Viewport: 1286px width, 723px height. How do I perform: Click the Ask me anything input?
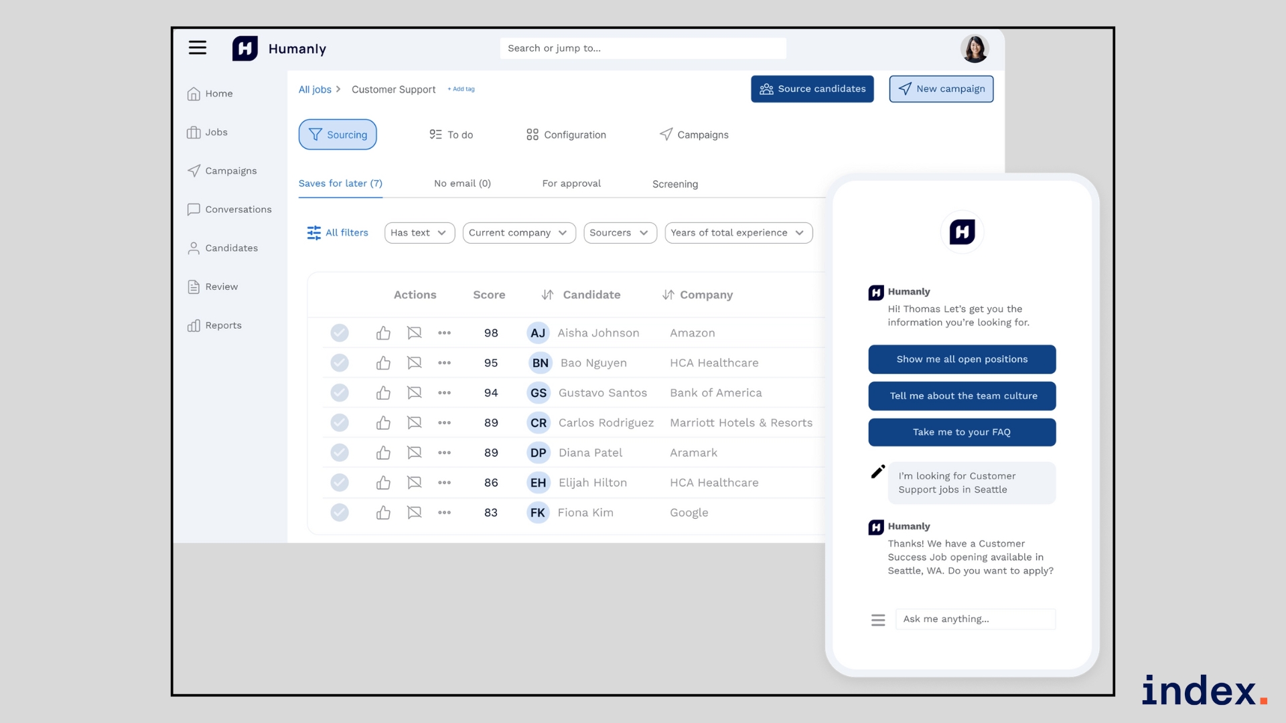tap(975, 619)
